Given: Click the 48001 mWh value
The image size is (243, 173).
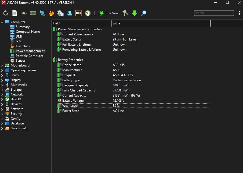Looking at the screenshot, I should click(x=121, y=85).
